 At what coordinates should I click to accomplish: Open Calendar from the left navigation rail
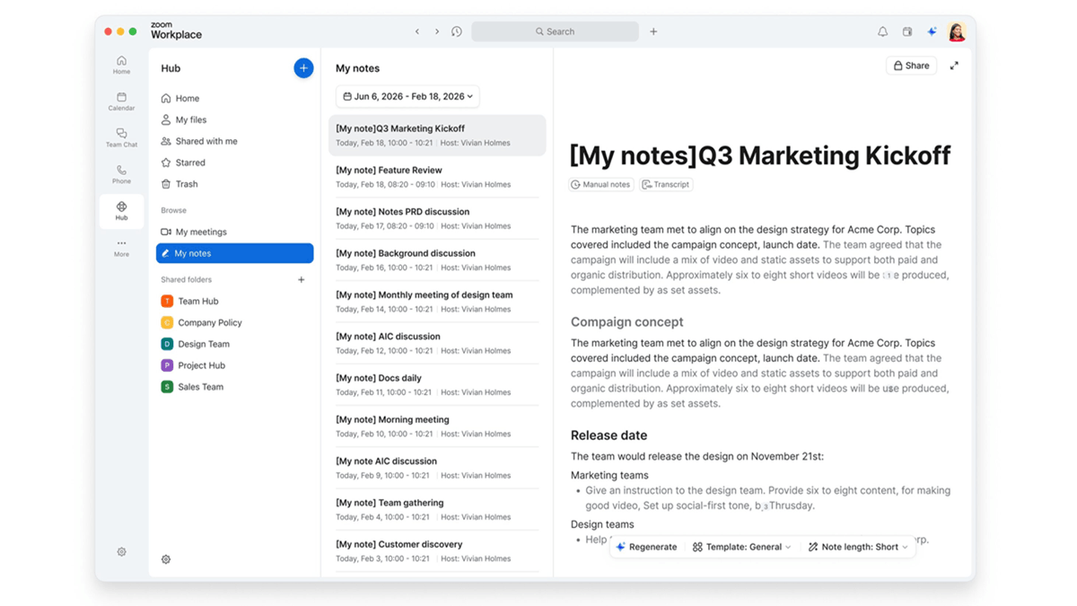tap(121, 101)
